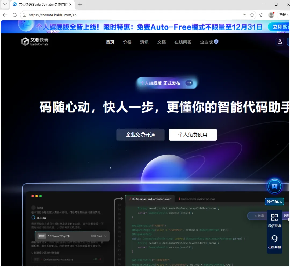View site security lock information
The height and width of the screenshot is (267, 290).
tap(24, 15)
